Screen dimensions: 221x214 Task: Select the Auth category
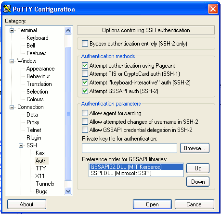(41, 161)
